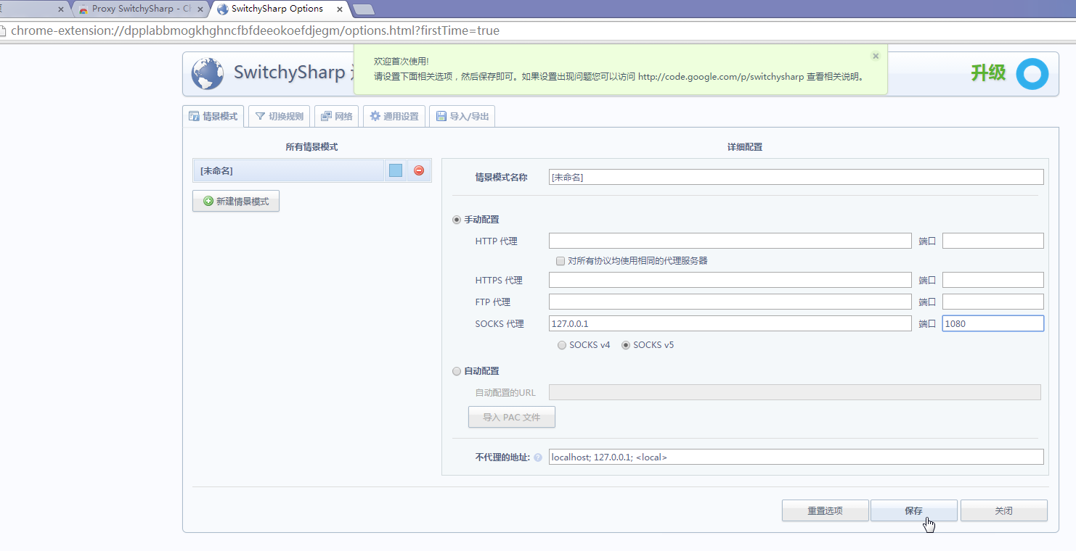Open the 通用设置 tab
Screen dimensions: 1076x551
coord(394,117)
